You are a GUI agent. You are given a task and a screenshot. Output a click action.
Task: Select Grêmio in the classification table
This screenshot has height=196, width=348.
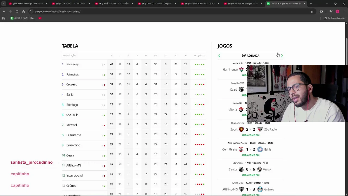[x=71, y=186]
